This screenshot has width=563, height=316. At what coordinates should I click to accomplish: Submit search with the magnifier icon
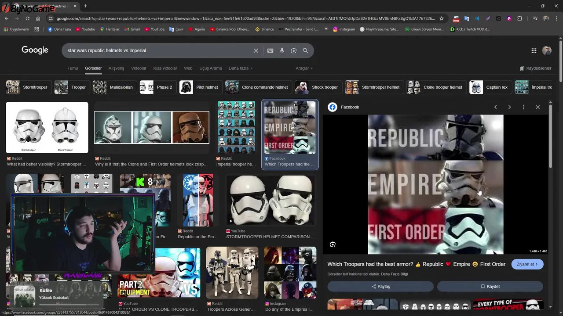point(305,50)
